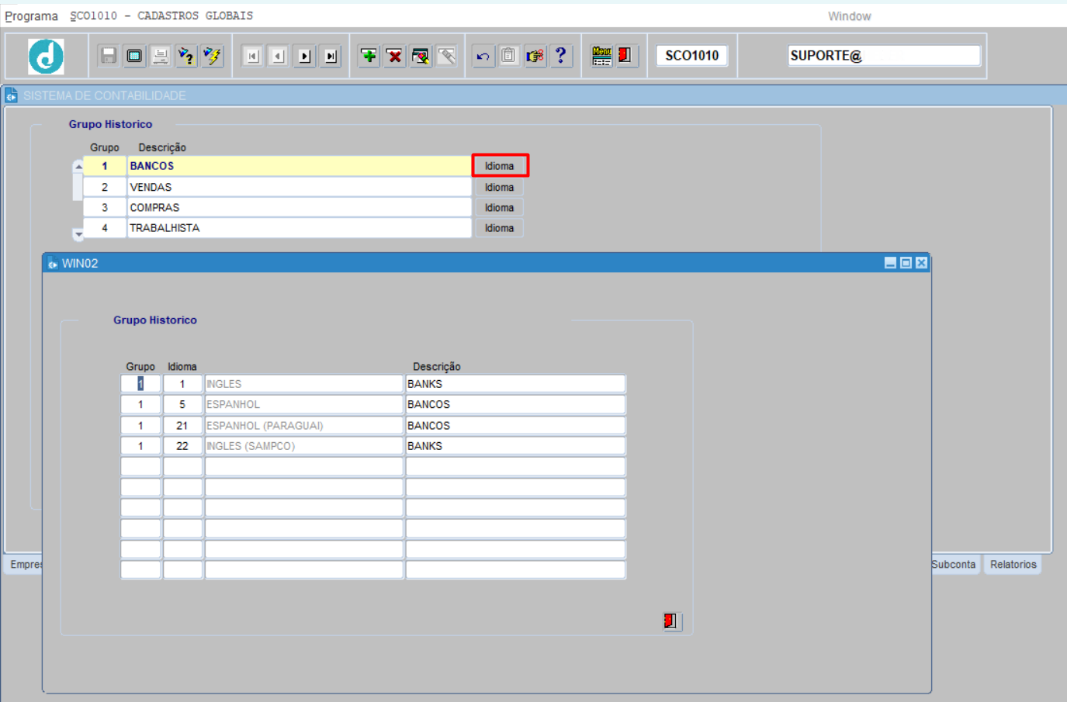This screenshot has height=702, width=1067.
Task: Click the Idioma code 22 cell
Action: coord(182,446)
